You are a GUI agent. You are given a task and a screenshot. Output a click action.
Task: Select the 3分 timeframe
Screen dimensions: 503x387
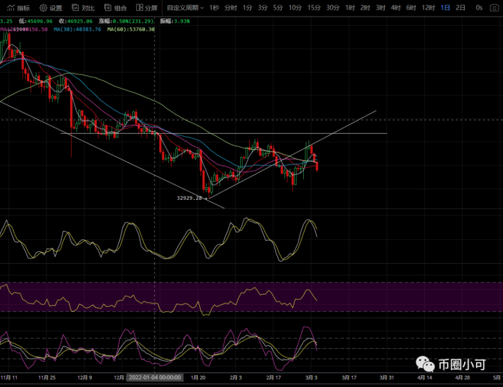pyautogui.click(x=263, y=8)
